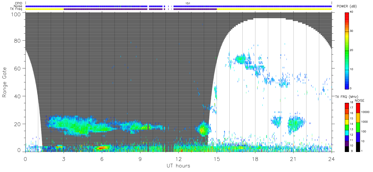Click the red top segment of the NOISE color bar
373x172 pixels.
[358, 108]
